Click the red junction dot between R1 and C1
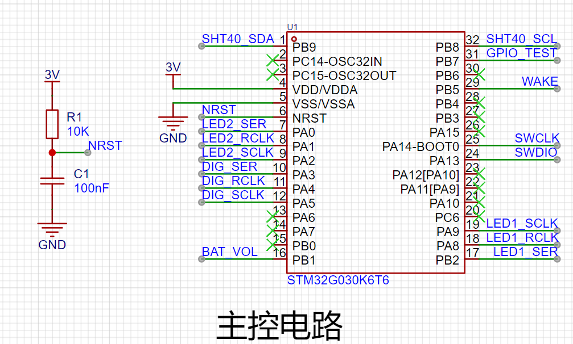The height and width of the screenshot is (344, 573). pyautogui.click(x=52, y=153)
